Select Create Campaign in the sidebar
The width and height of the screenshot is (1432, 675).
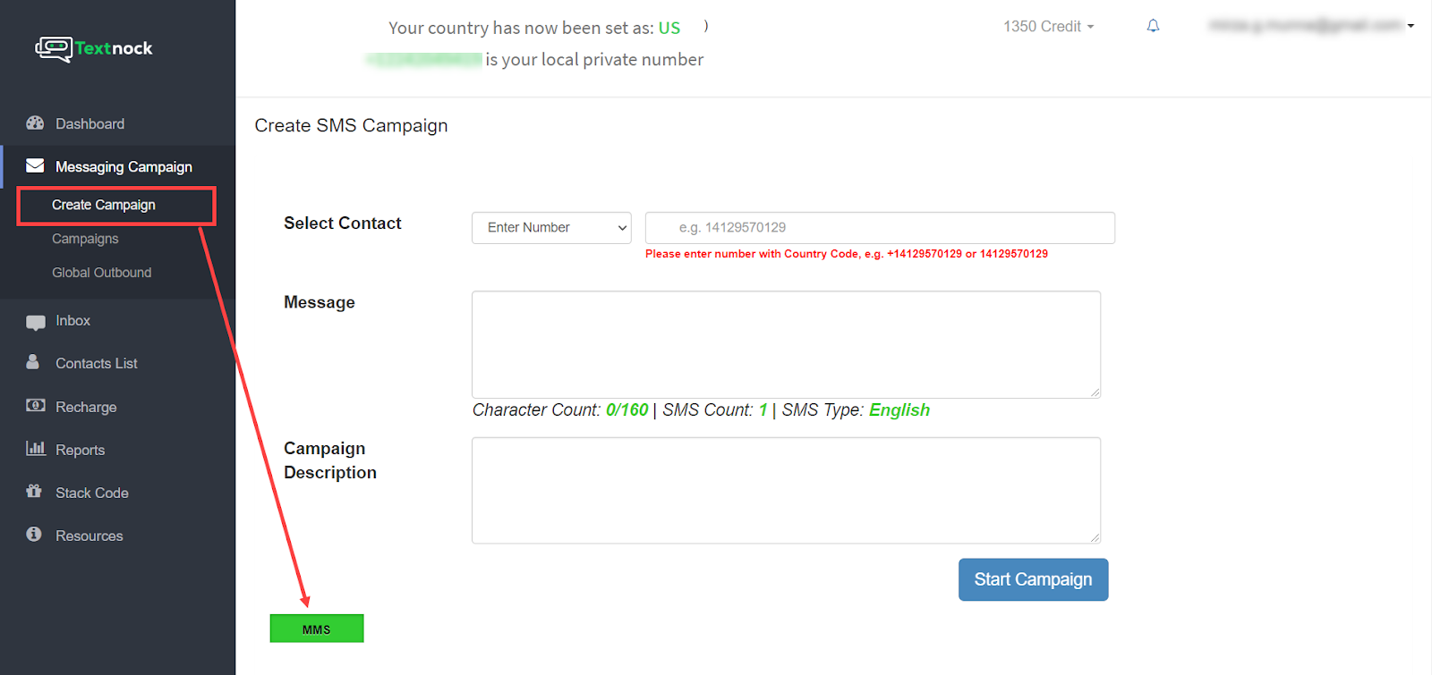pos(104,205)
